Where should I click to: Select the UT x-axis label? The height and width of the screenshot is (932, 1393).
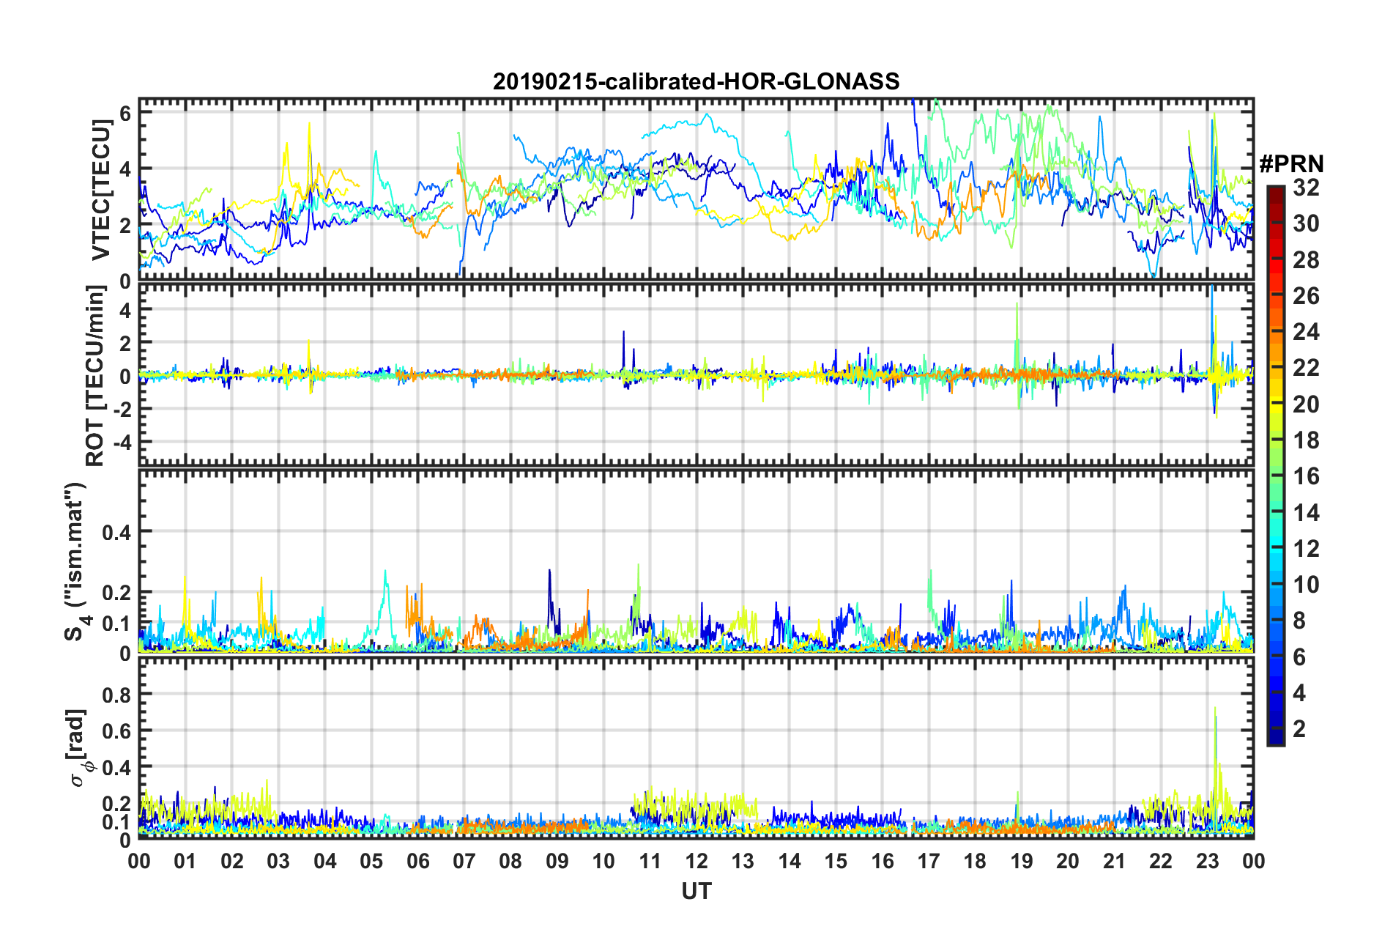pyautogui.click(x=696, y=891)
